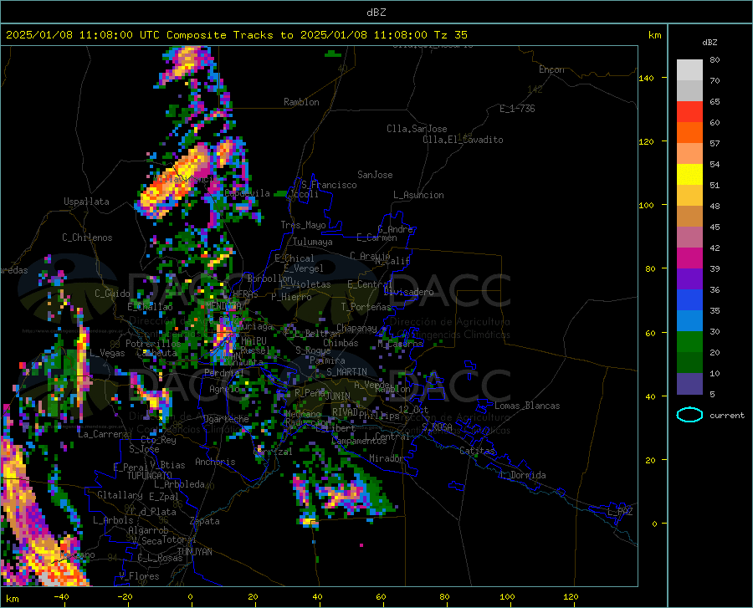Click the dBZ title at top

click(x=376, y=13)
